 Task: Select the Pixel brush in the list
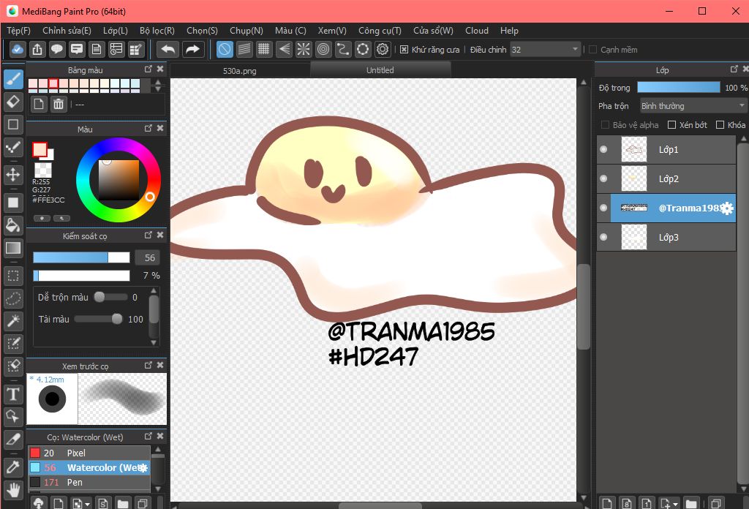(89, 453)
